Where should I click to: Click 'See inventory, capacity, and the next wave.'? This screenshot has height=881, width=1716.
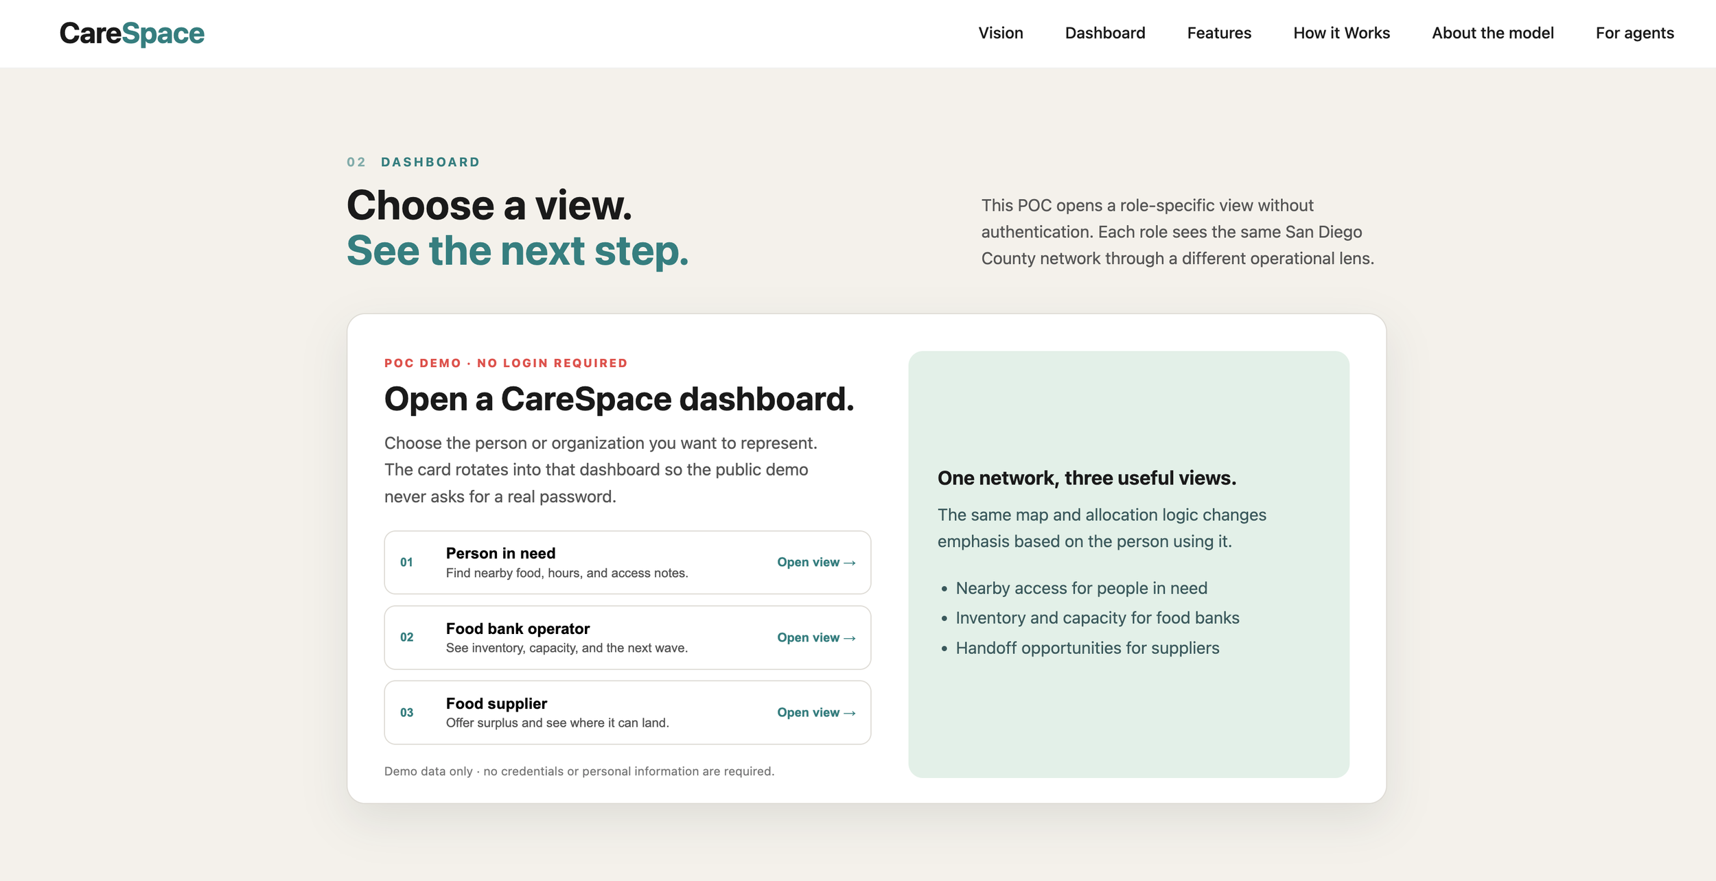click(567, 648)
